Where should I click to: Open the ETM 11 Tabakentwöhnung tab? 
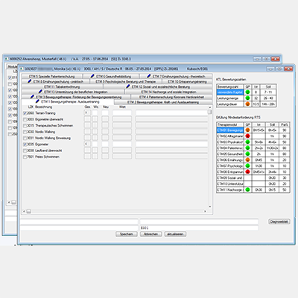pos(62,86)
